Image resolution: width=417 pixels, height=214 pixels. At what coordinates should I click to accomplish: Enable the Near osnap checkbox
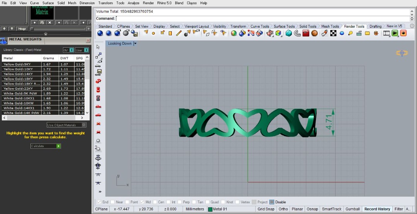[x=113, y=202]
